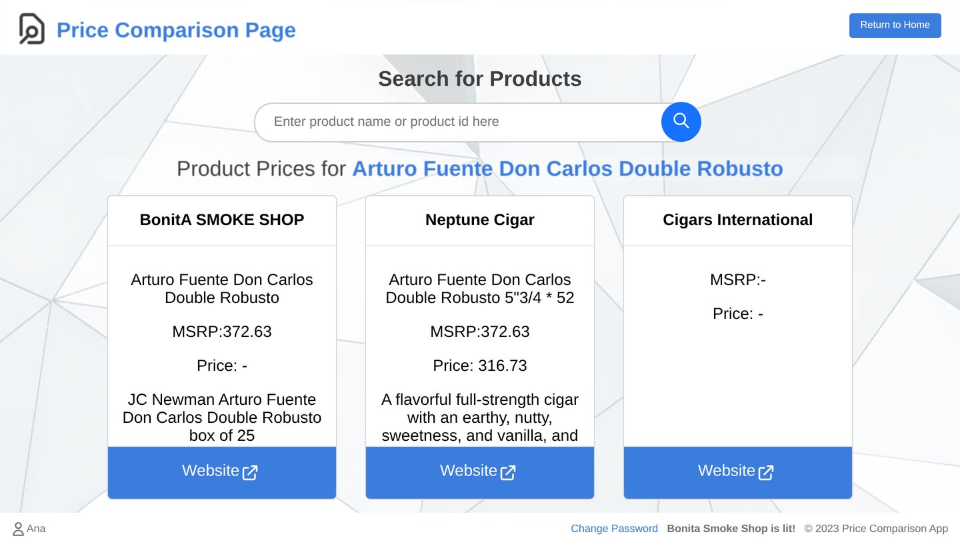Screen dimensions: 960x546
Task: Click the flavorful full-strength cigar description
Action: pyautogui.click(x=480, y=417)
